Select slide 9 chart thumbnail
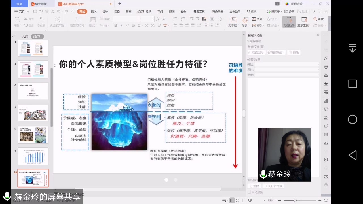 [33, 156]
